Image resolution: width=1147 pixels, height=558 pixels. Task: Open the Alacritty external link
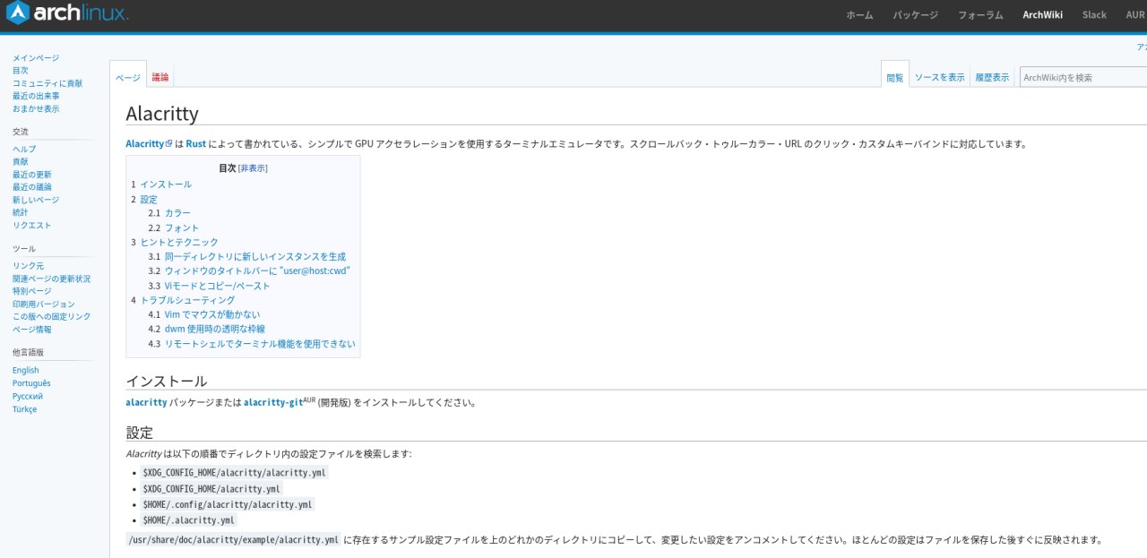(x=149, y=143)
